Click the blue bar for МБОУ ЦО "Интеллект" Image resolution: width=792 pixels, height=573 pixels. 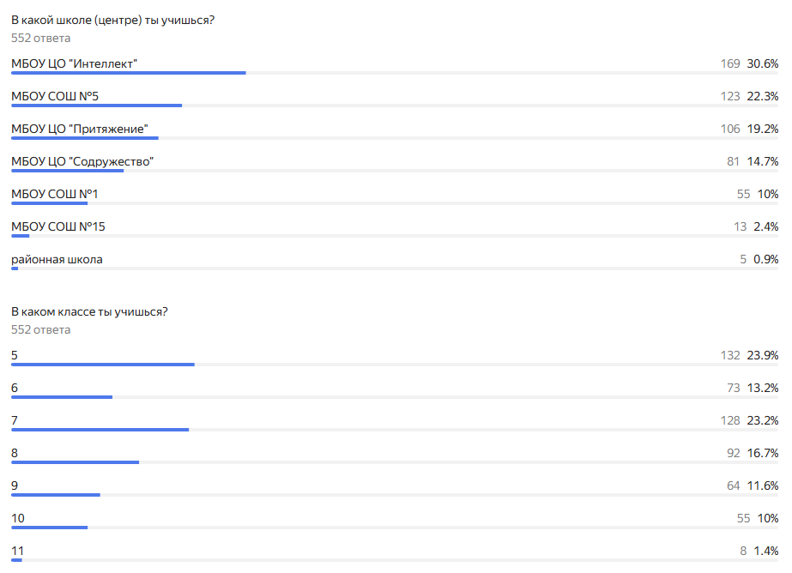[129, 73]
